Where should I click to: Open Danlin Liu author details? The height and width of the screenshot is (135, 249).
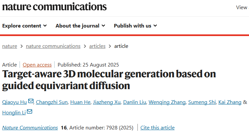point(135,102)
